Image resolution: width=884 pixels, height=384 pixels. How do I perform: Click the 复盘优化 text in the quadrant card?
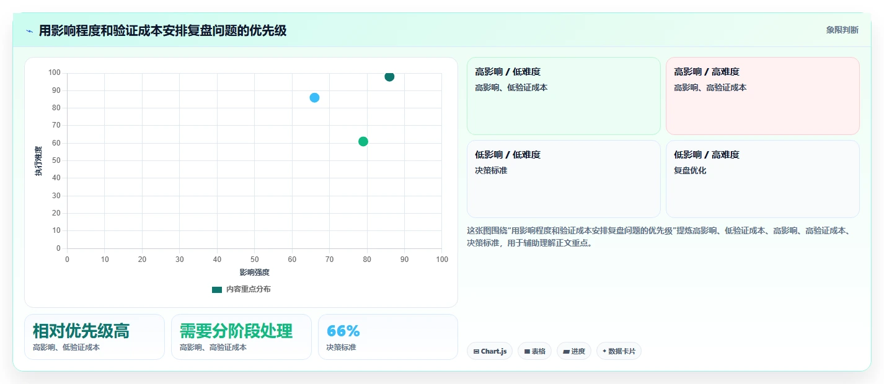[690, 170]
